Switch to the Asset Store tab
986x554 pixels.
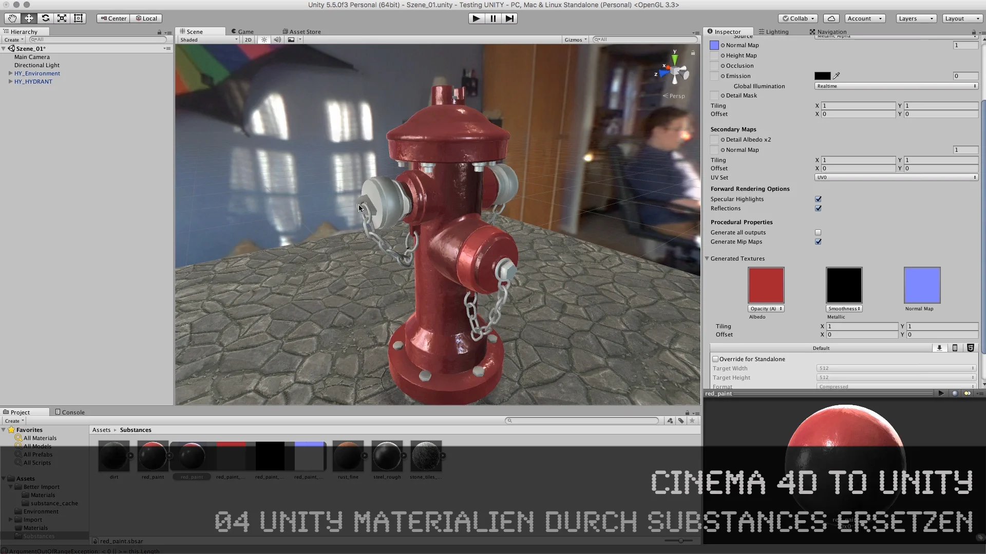[x=305, y=31]
